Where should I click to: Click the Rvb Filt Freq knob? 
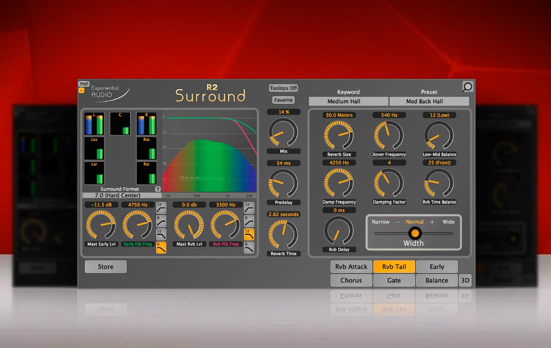point(225,225)
